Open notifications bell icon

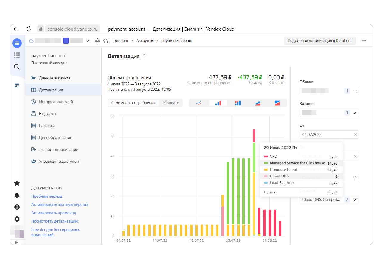click(17, 195)
